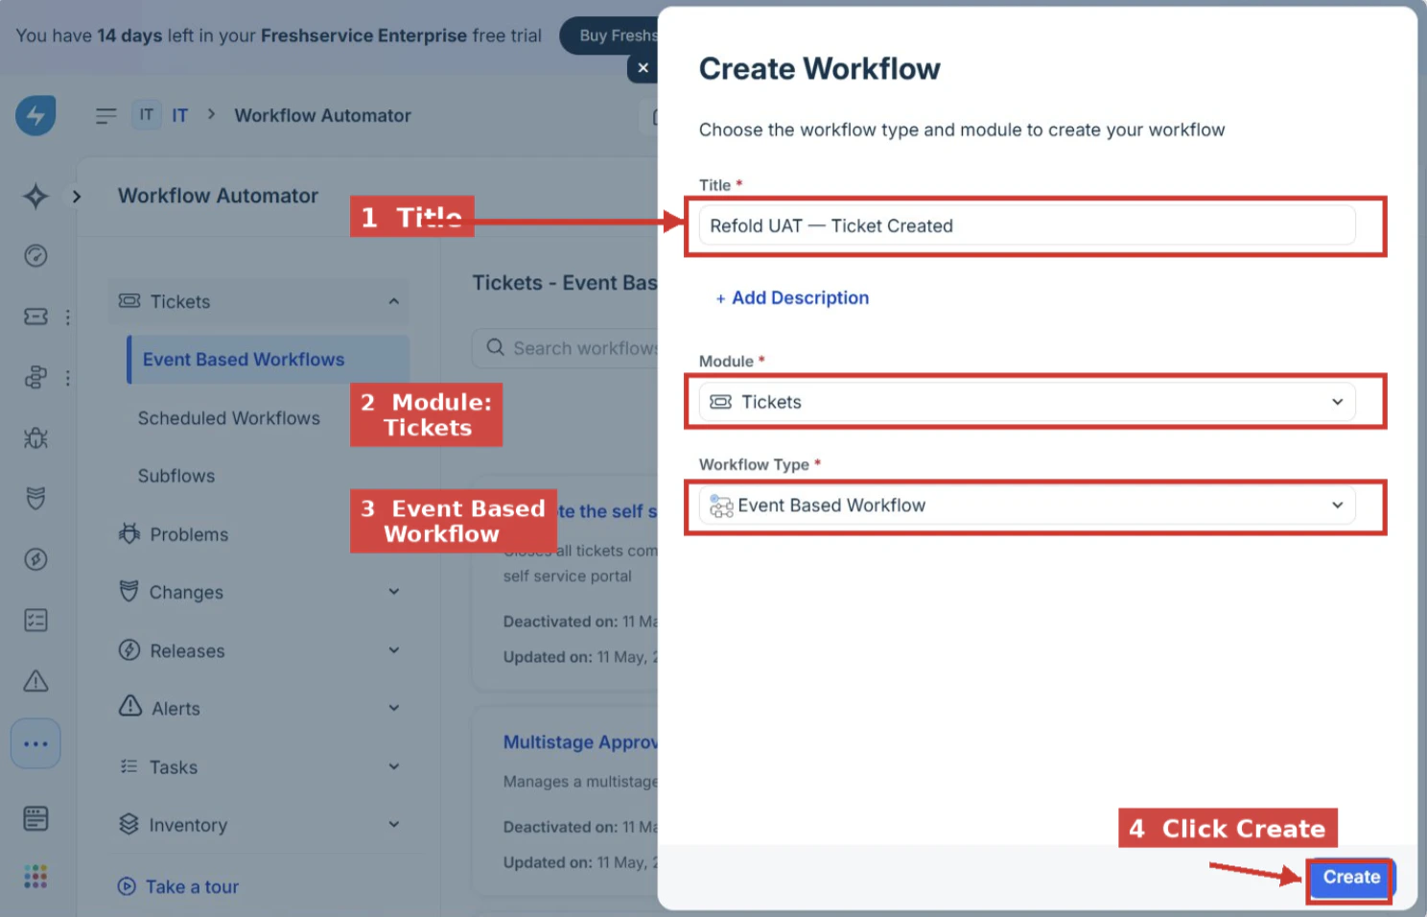Click kebab dots beside tickets sidebar icon
This screenshot has width=1427, height=917.
click(x=68, y=317)
